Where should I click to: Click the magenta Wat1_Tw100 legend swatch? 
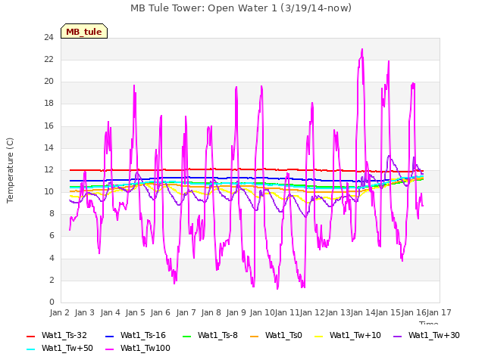point(109,349)
